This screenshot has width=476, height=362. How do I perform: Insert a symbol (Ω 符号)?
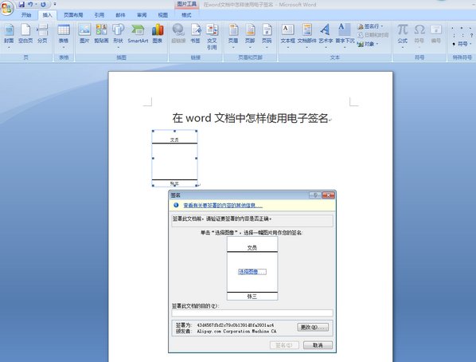coord(419,35)
